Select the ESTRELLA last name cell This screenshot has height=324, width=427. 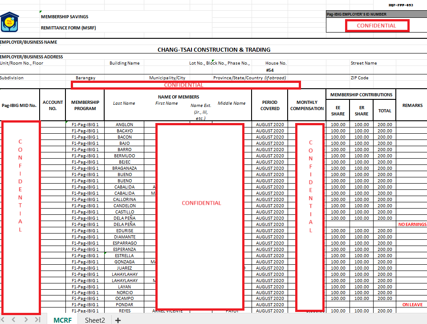click(x=125, y=256)
